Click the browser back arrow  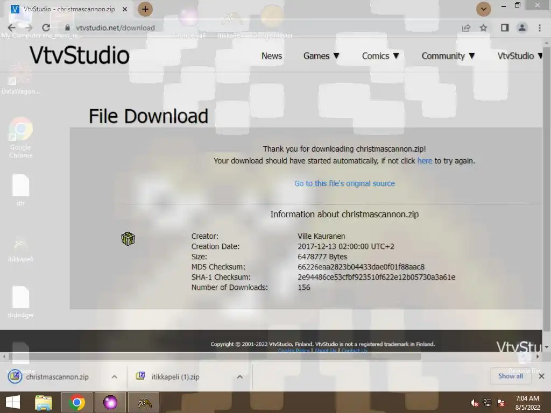[12, 28]
